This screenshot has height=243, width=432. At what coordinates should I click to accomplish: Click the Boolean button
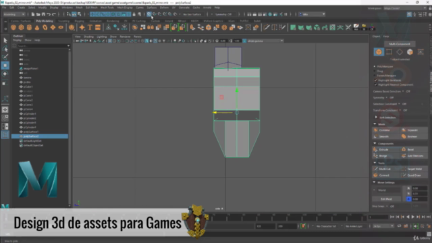pos(414,136)
